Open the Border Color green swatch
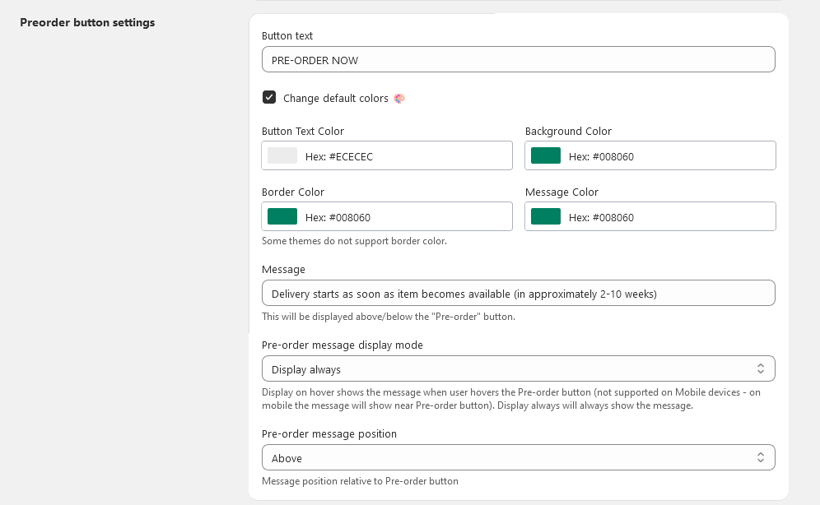The height and width of the screenshot is (505, 820). 282,217
